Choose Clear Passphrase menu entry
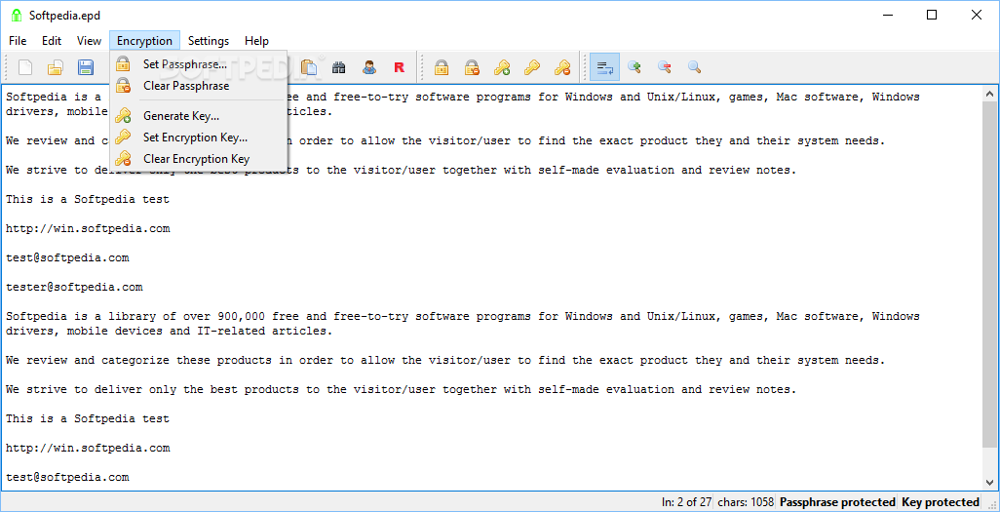 coord(199,86)
